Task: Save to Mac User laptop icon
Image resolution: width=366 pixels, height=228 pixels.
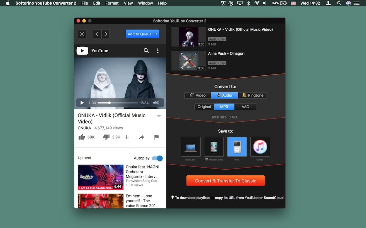Action: [191, 147]
